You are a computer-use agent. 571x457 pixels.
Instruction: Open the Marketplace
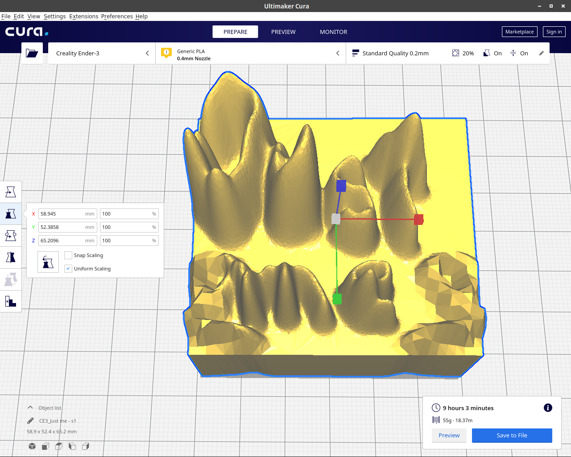[x=519, y=32]
